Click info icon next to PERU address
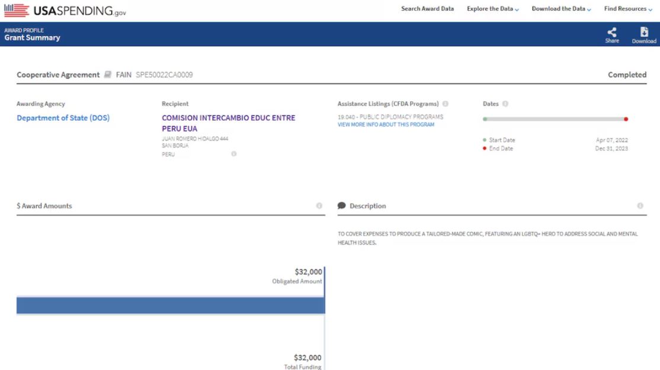 point(233,154)
